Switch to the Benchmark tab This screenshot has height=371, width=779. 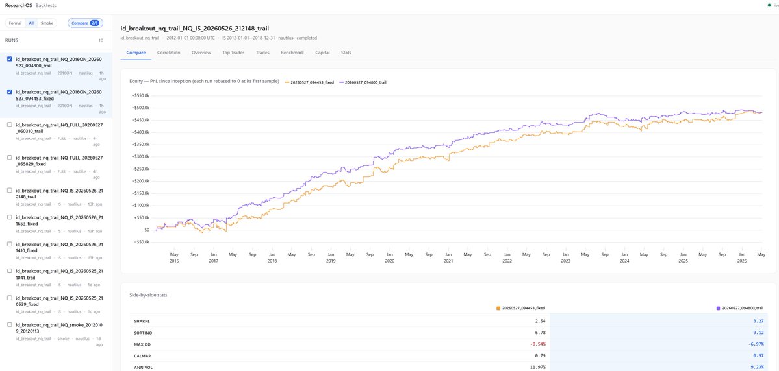pos(292,53)
